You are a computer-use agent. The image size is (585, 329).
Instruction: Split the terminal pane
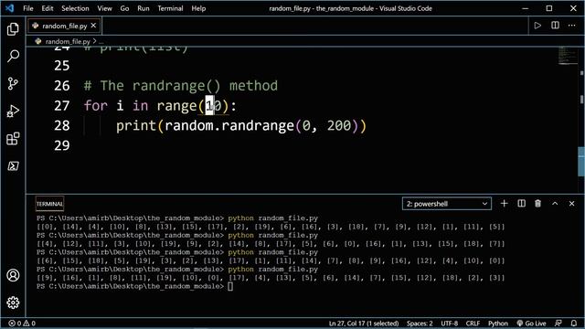coord(522,203)
